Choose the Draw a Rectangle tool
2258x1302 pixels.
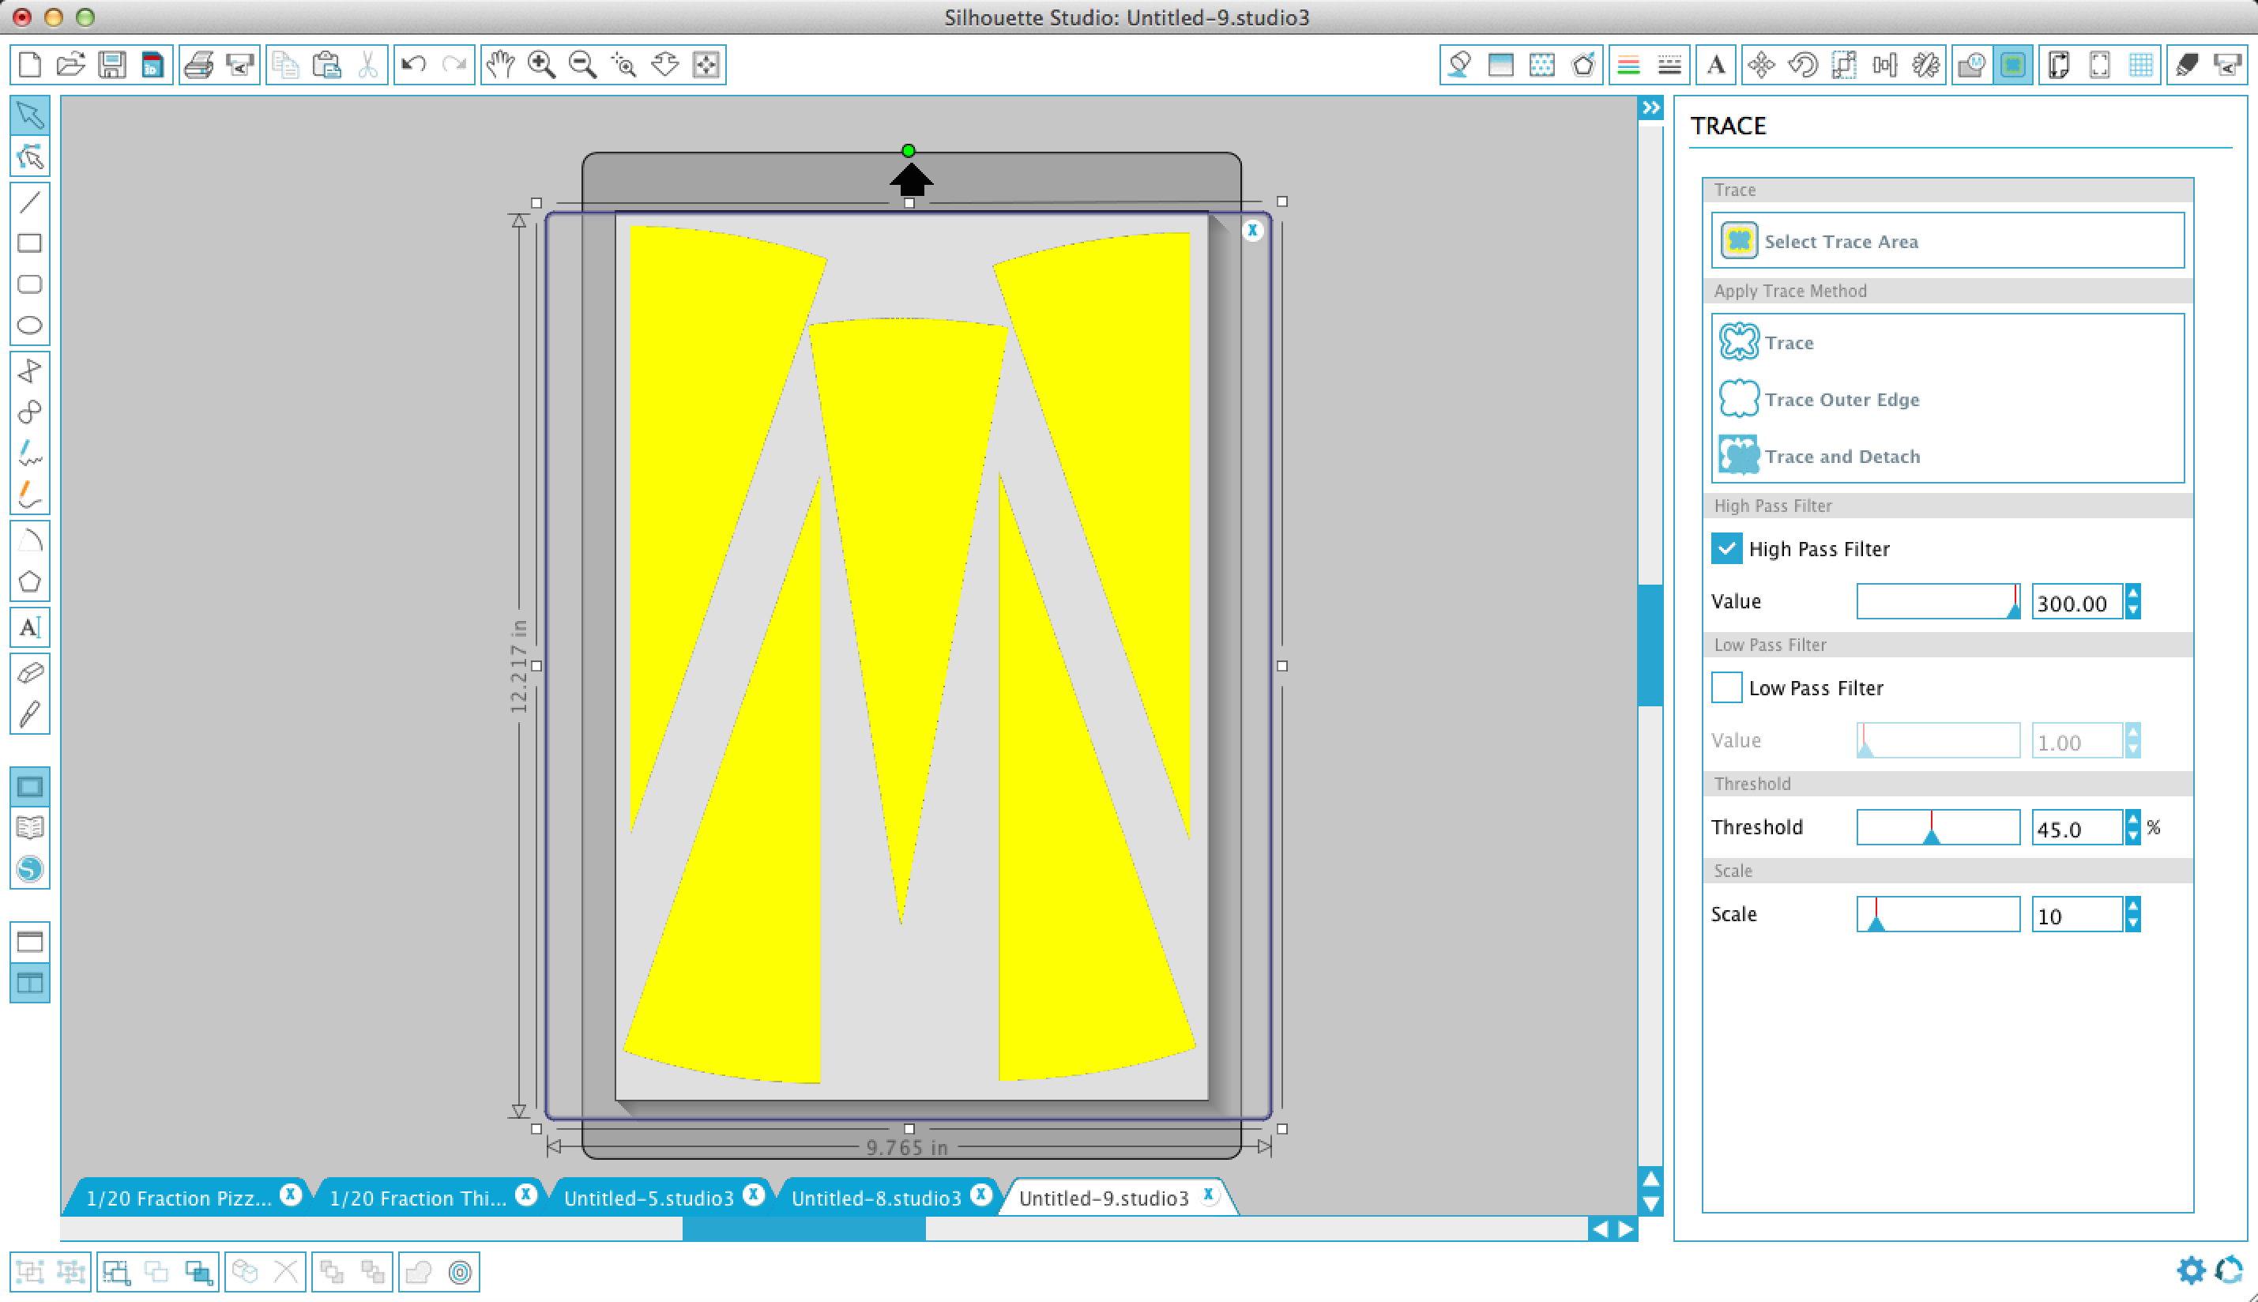29,243
